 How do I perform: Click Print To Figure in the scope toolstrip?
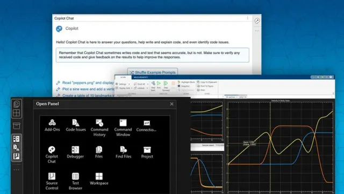(205, 86)
